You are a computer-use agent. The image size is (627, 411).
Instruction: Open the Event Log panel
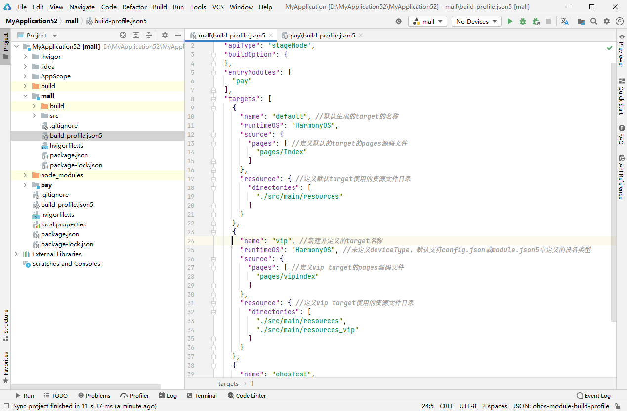pyautogui.click(x=593, y=395)
